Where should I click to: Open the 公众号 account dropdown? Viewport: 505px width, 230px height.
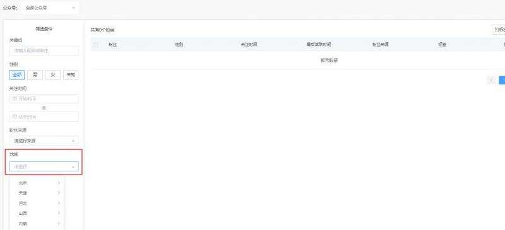50,8
